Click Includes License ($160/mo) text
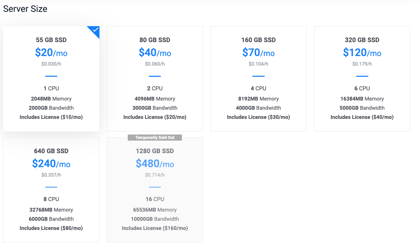This screenshot has width=420, height=251. [155, 228]
